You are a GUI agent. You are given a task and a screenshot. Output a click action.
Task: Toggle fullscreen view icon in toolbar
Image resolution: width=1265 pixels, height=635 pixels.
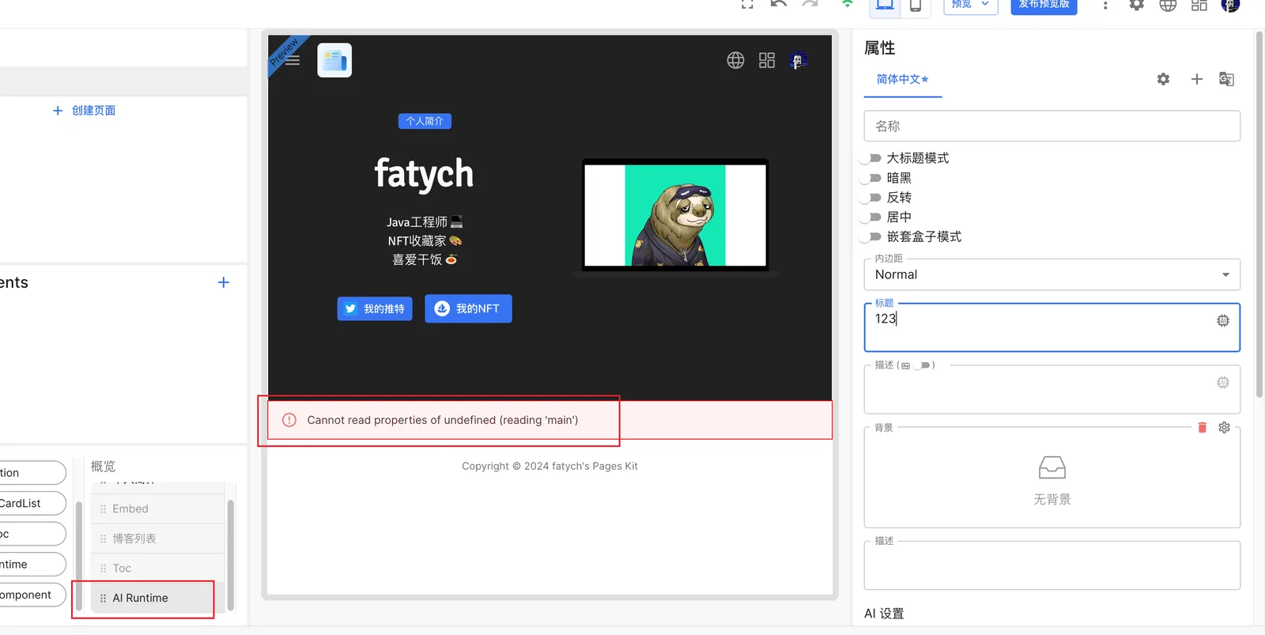pyautogui.click(x=747, y=4)
